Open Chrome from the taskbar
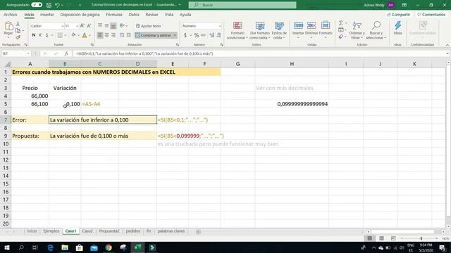 tap(109, 247)
